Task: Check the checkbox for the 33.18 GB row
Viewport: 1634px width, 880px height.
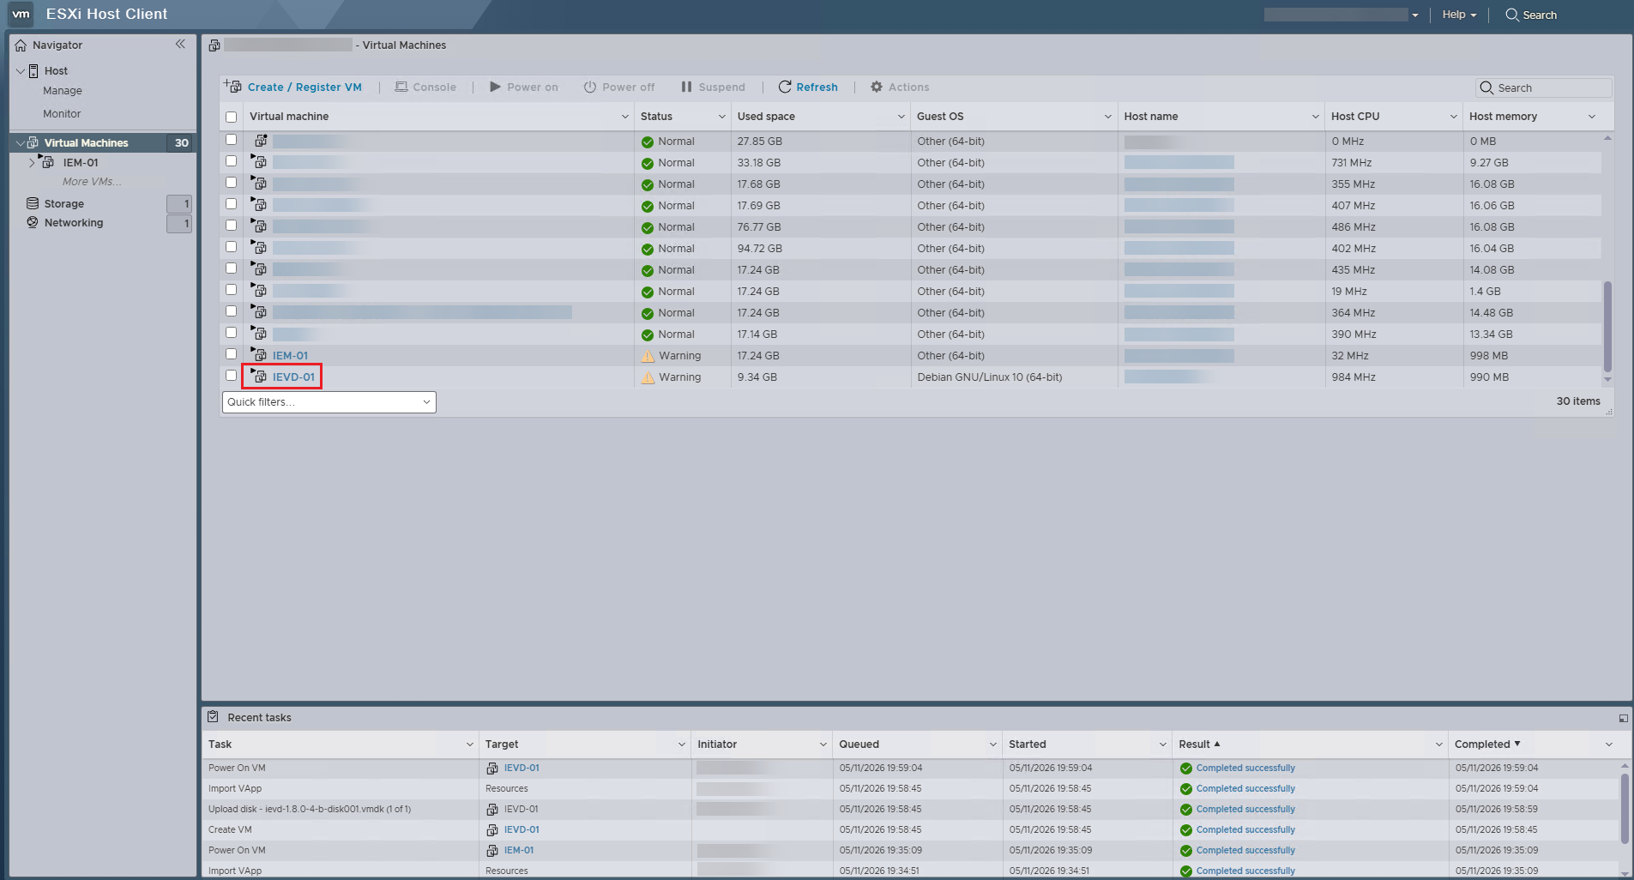Action: pos(231,161)
